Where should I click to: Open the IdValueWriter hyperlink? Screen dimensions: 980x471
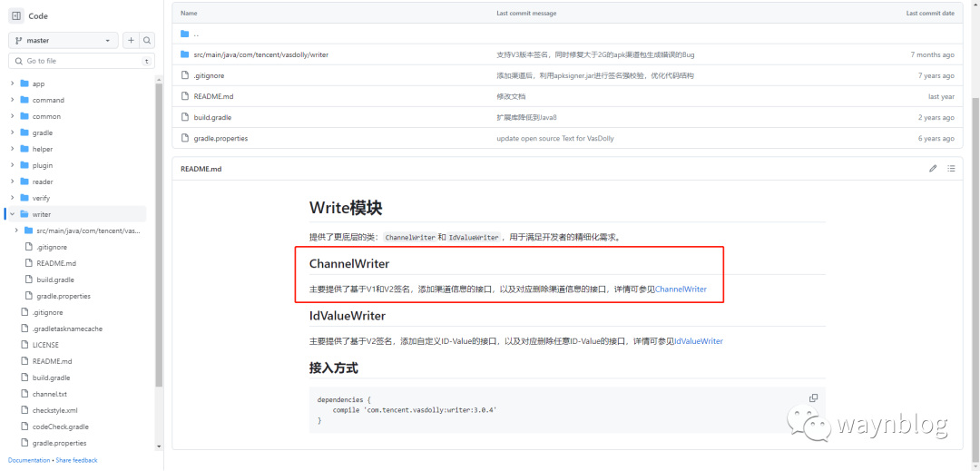698,341
